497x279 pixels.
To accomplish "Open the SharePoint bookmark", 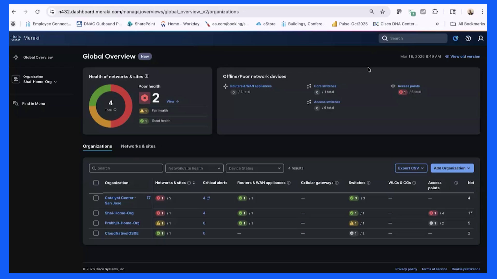I will click(141, 24).
